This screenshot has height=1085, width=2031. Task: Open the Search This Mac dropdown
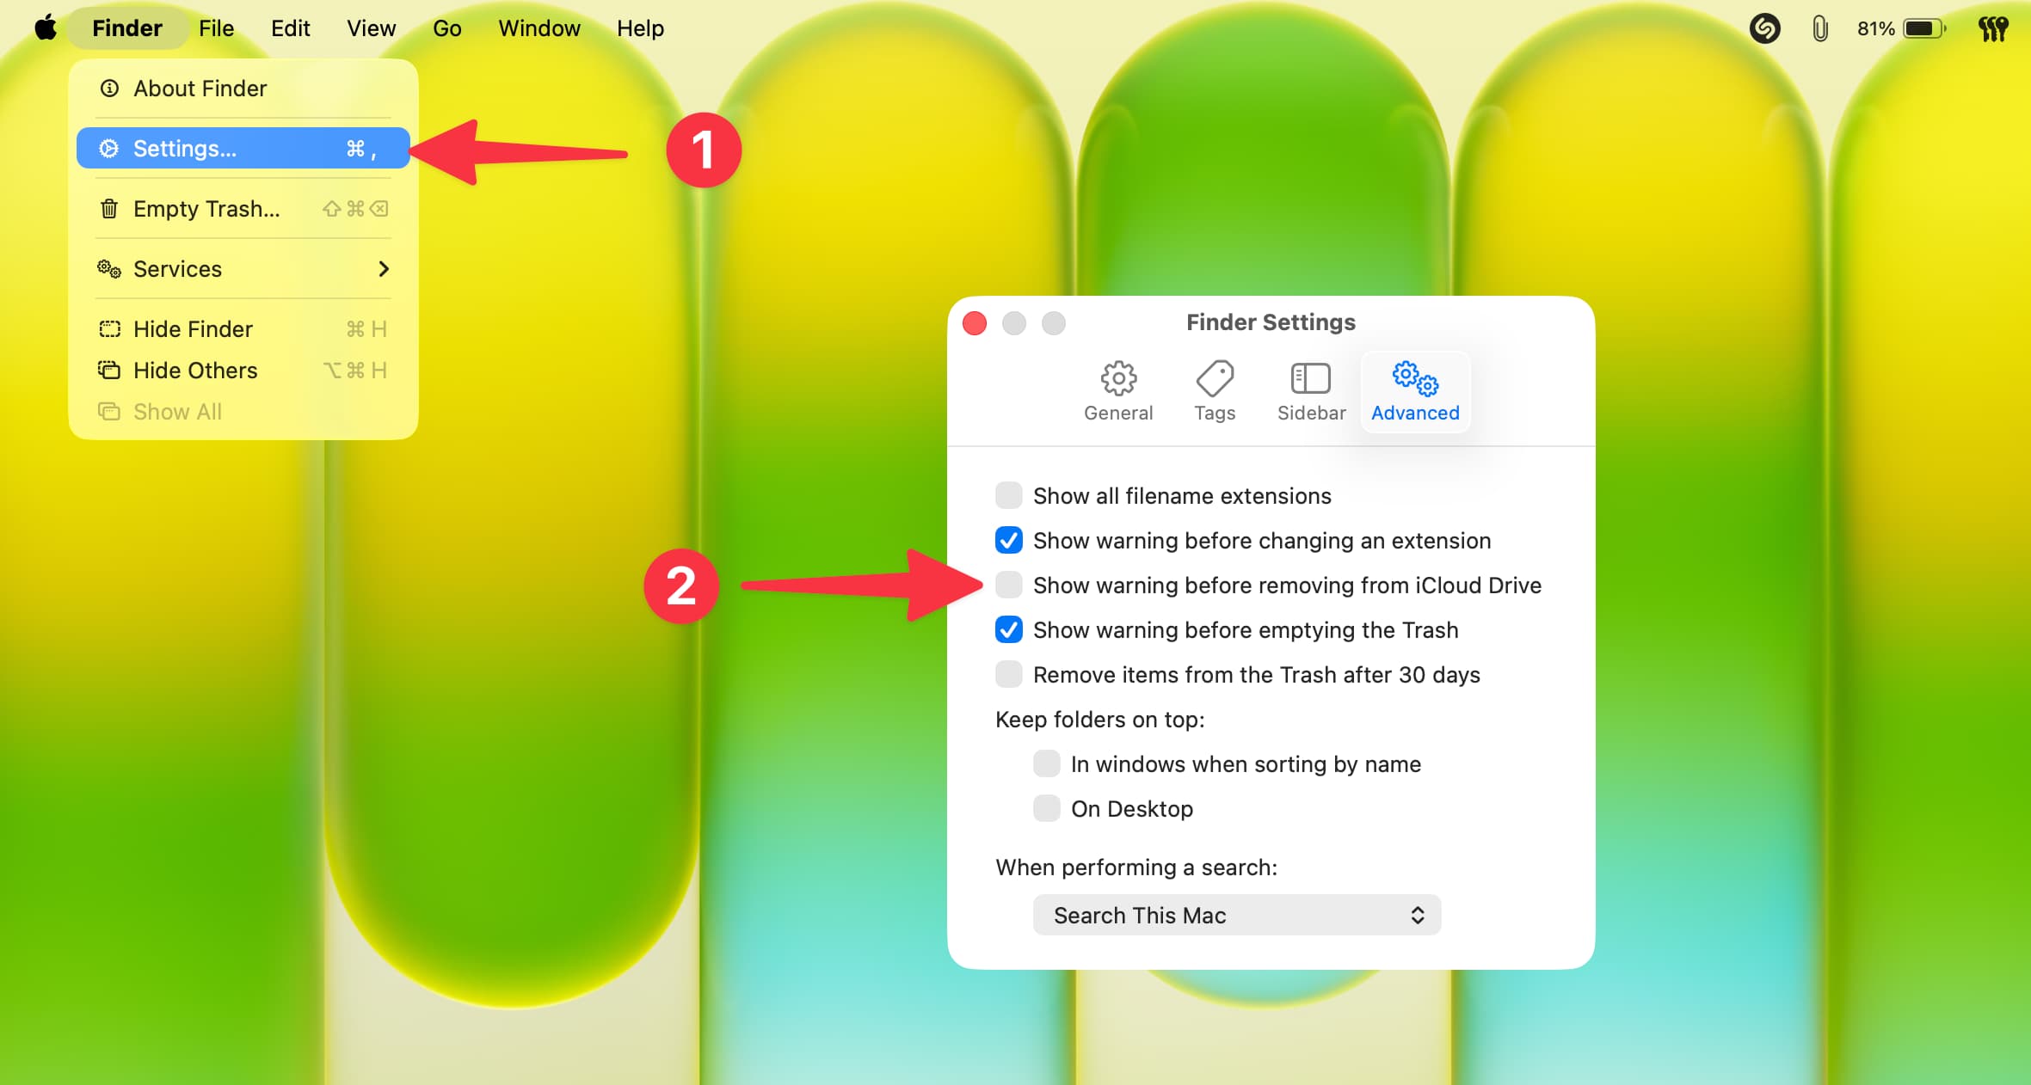click(1236, 916)
